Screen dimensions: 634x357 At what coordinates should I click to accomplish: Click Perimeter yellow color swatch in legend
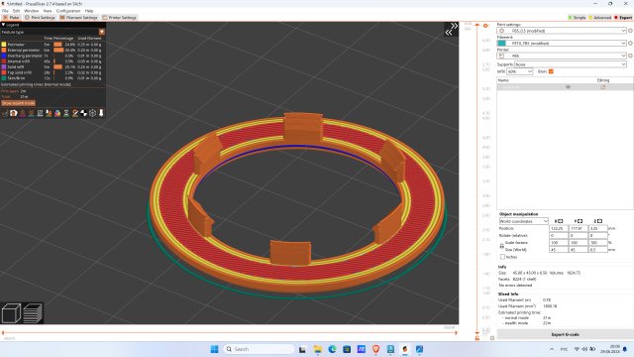[4, 45]
